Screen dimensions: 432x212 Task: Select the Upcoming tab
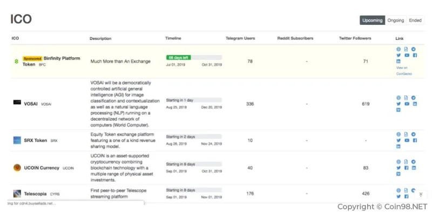[x=372, y=20]
